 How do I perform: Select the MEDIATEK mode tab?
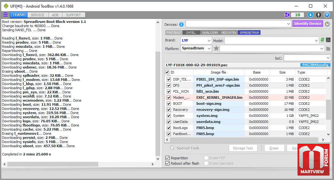(x=229, y=32)
